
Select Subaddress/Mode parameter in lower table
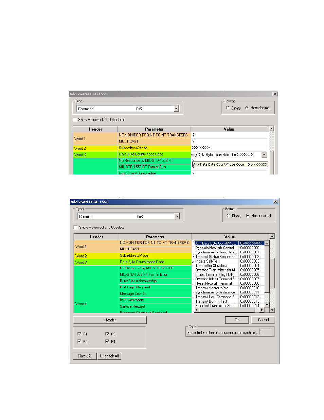tap(155, 256)
